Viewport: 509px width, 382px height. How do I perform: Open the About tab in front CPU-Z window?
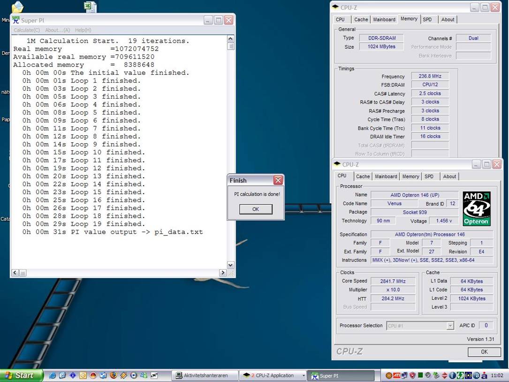(449, 176)
